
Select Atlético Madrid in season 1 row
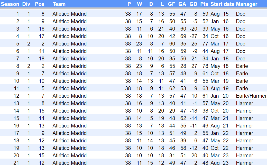[x=69, y=14]
